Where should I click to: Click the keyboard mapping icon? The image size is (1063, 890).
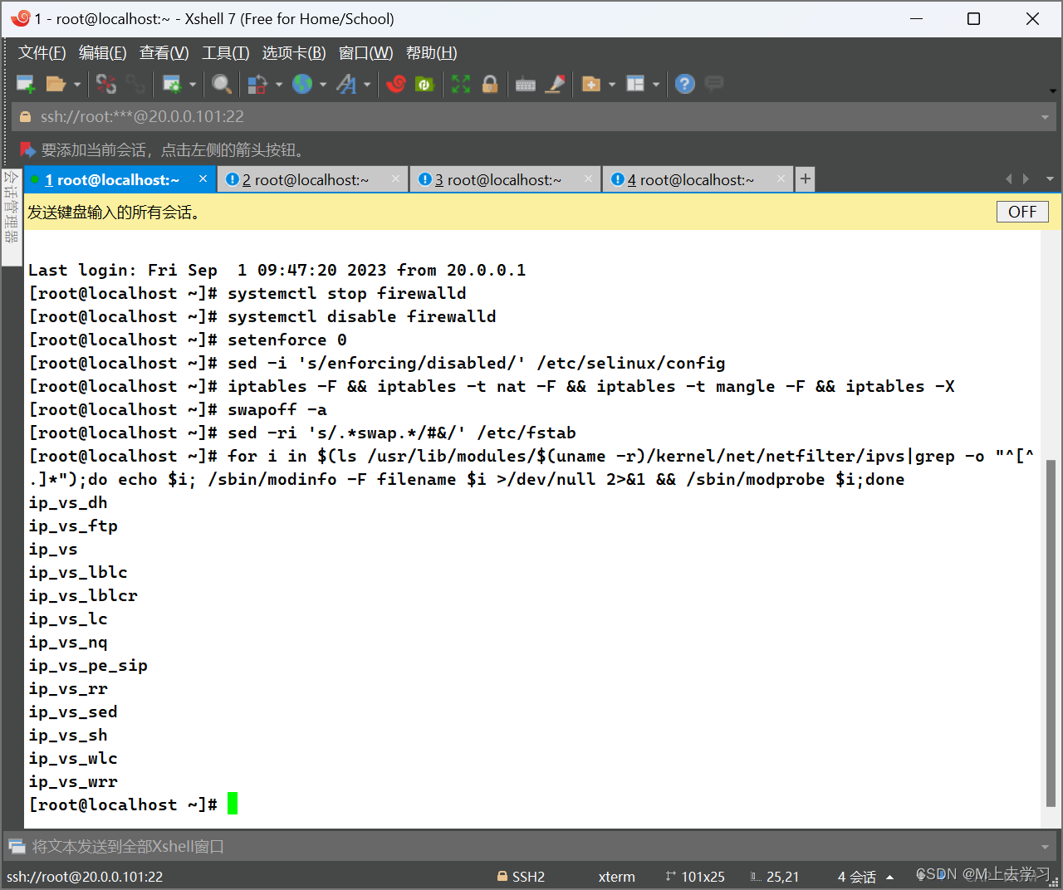click(x=526, y=85)
